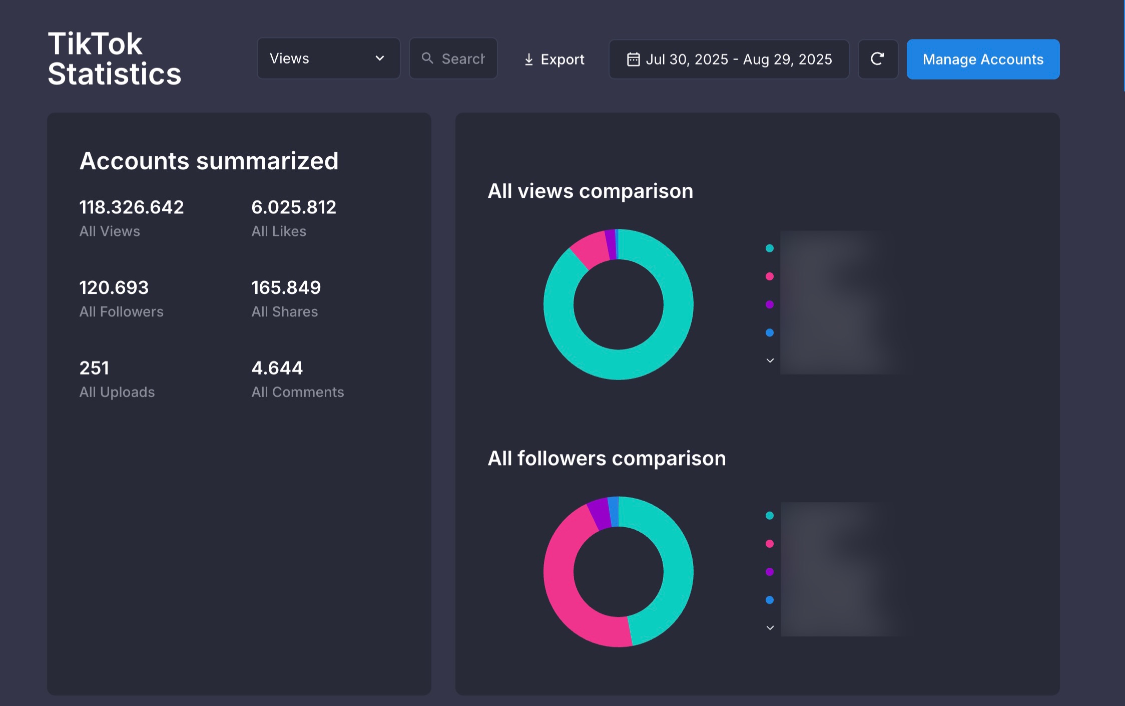Click the Manage Accounts button

tap(983, 59)
